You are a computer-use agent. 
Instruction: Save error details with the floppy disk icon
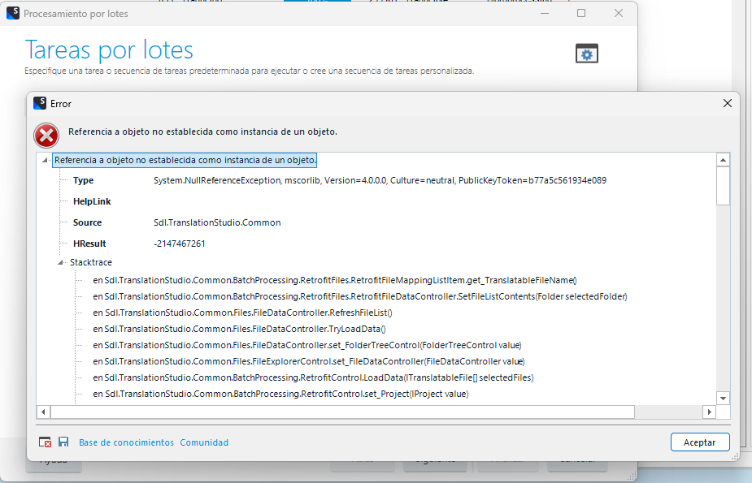click(63, 442)
